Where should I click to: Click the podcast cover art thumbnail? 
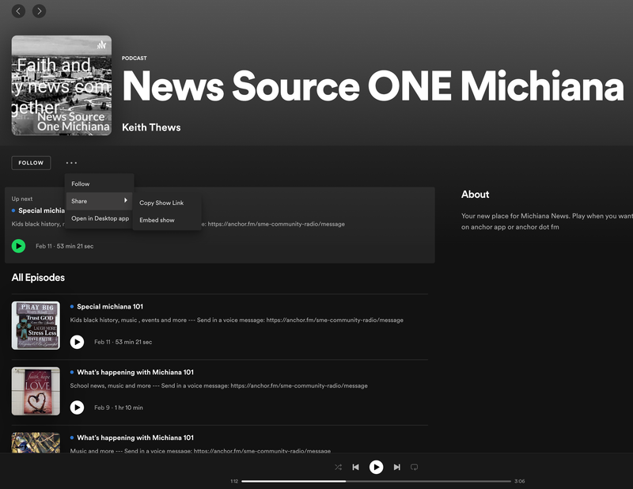coord(61,85)
